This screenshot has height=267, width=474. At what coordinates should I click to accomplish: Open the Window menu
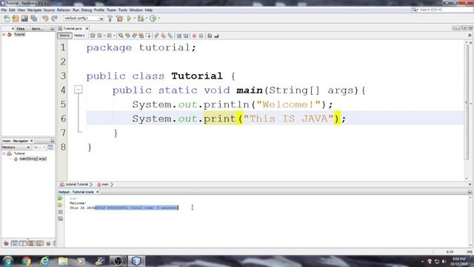pyautogui.click(x=136, y=10)
